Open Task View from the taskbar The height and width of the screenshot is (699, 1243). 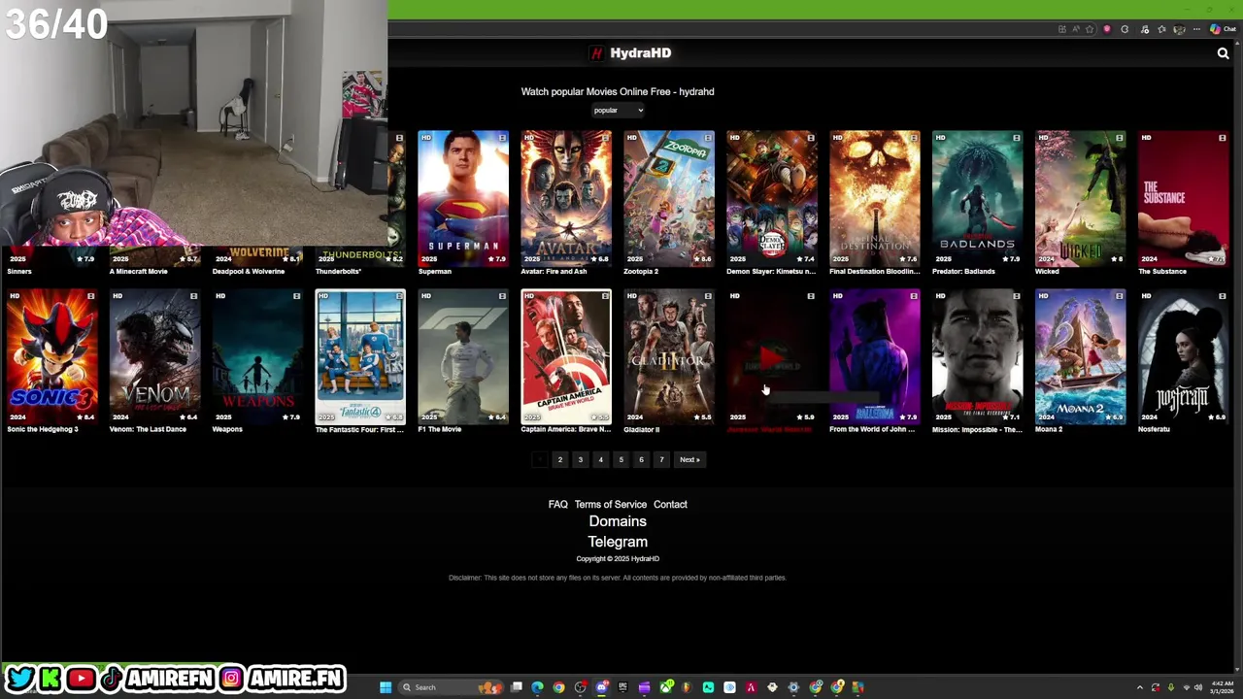pos(517,687)
